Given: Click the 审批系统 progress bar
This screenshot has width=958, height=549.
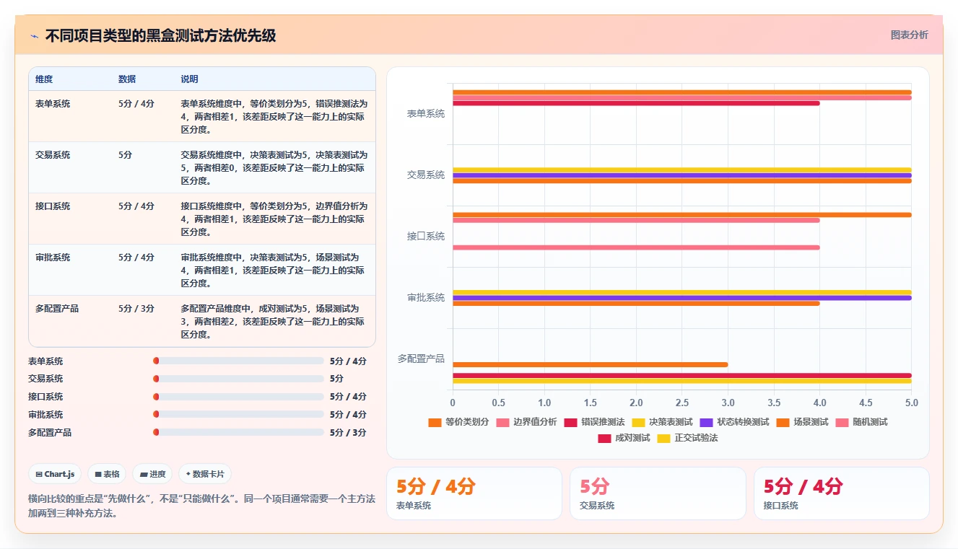Looking at the screenshot, I should click(x=238, y=414).
